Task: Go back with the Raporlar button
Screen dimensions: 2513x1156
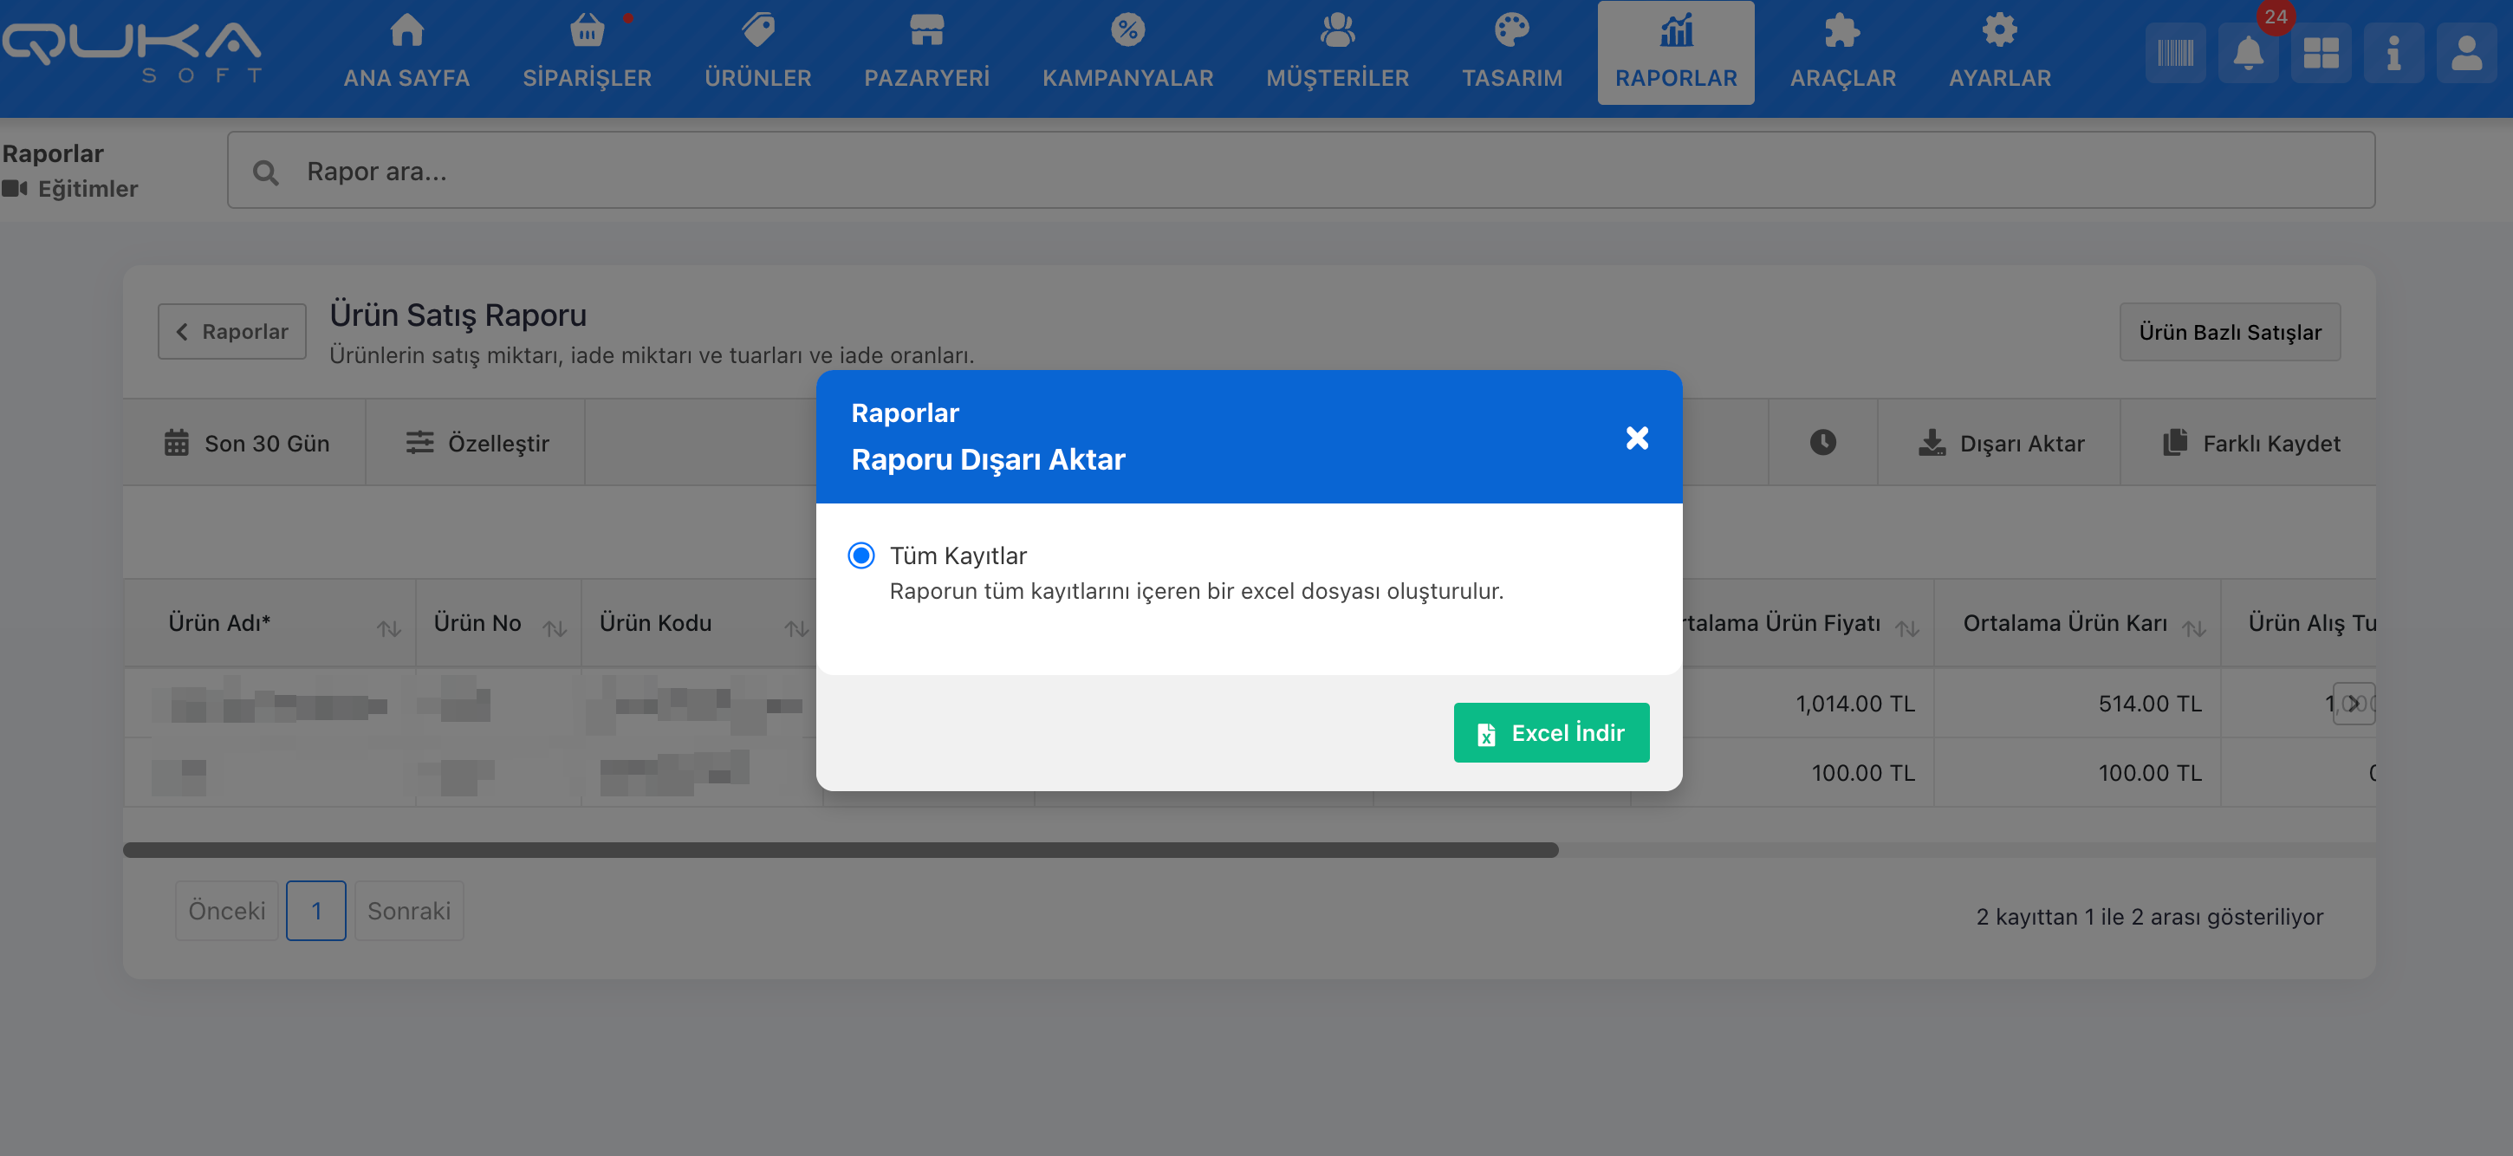Action: [232, 332]
